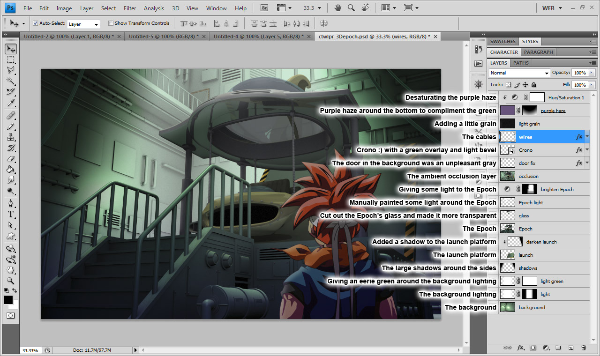600x356 pixels.
Task: Select the Custom Shape tool
Action: pos(11,236)
